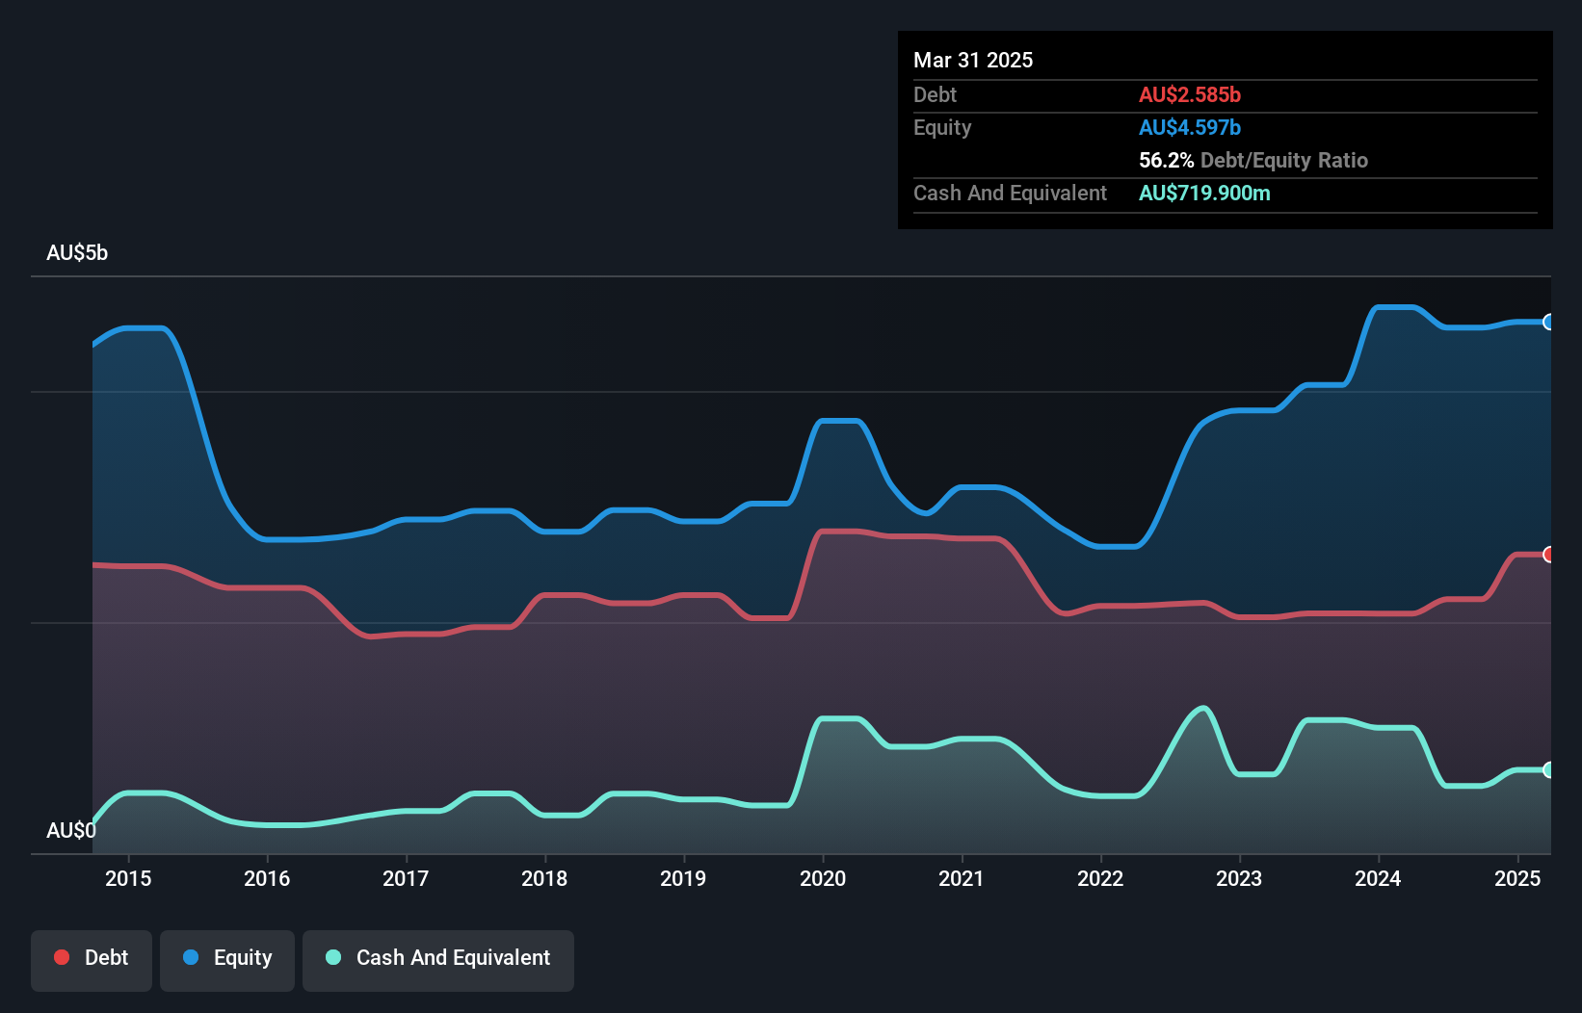Click the 2025 x-axis year label
Screen dimensions: 1582x1013
coord(1517,878)
